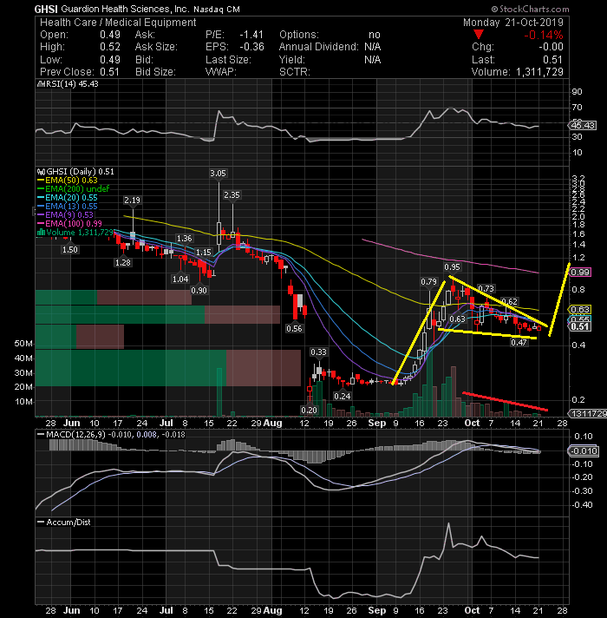This screenshot has height=618, width=607.
Task: Click the EMA(13) 0.55 legend entry
Action: click(x=68, y=206)
